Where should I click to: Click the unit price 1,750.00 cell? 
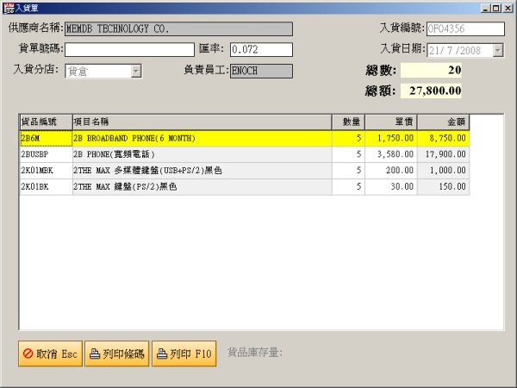[x=391, y=138]
